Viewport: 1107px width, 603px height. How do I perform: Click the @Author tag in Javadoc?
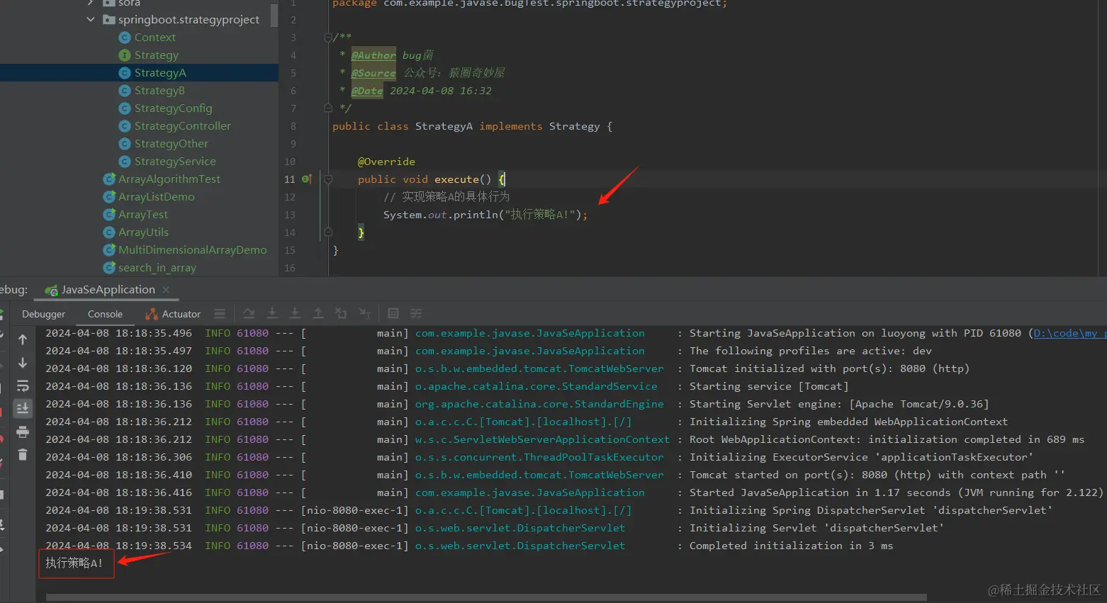[x=373, y=55]
